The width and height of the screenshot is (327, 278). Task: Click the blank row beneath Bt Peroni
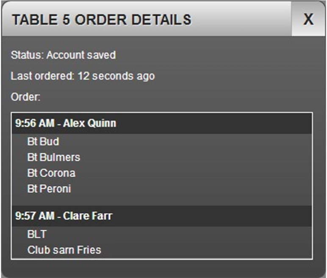coord(161,201)
